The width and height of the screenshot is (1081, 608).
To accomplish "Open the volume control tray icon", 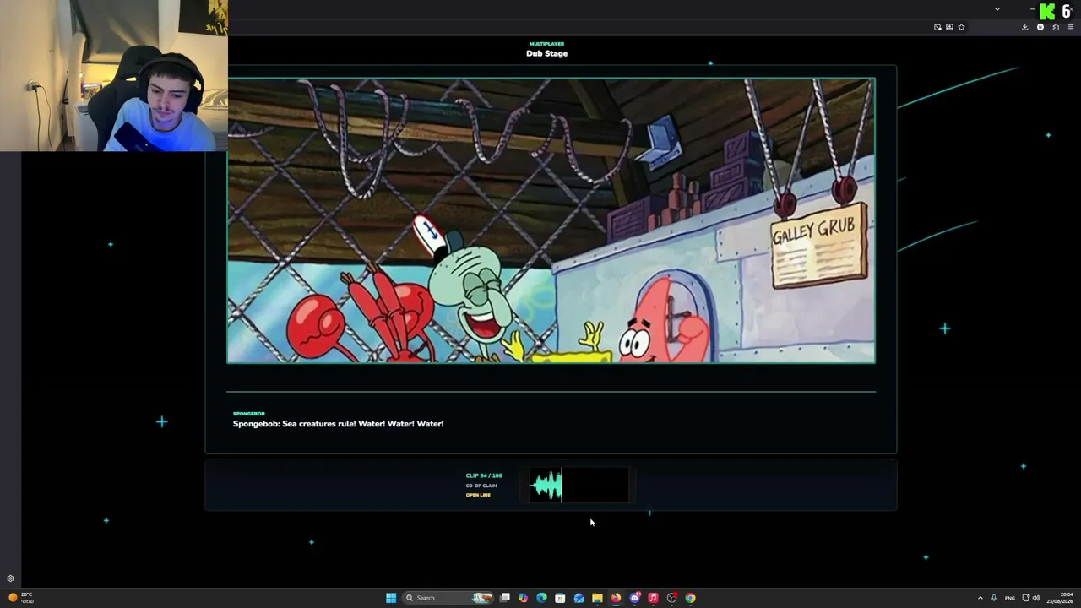I will click(1036, 598).
